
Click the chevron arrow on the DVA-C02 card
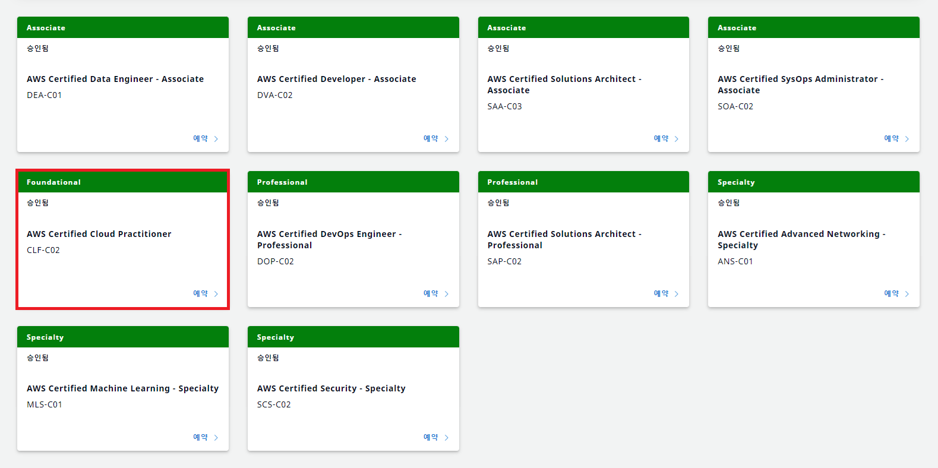pos(447,139)
